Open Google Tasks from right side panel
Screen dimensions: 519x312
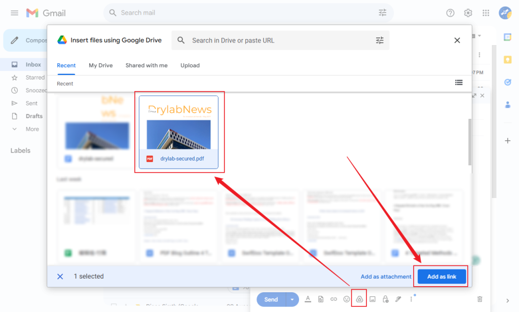tap(507, 82)
